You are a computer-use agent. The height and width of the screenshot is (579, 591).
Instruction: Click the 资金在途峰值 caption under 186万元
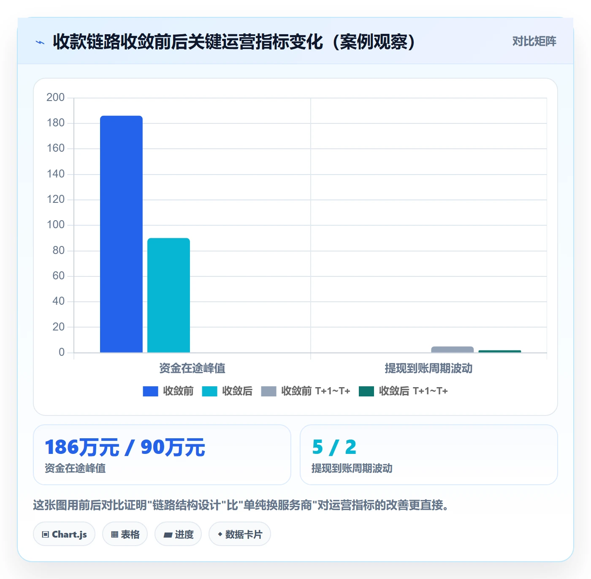pyautogui.click(x=75, y=468)
